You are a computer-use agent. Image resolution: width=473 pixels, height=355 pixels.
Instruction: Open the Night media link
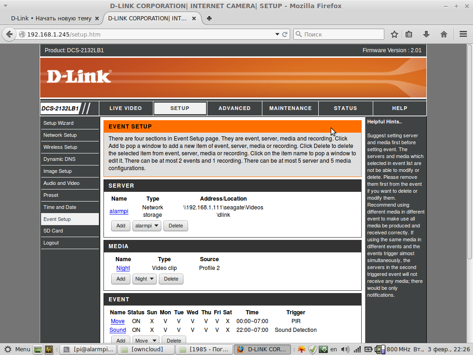(123, 268)
